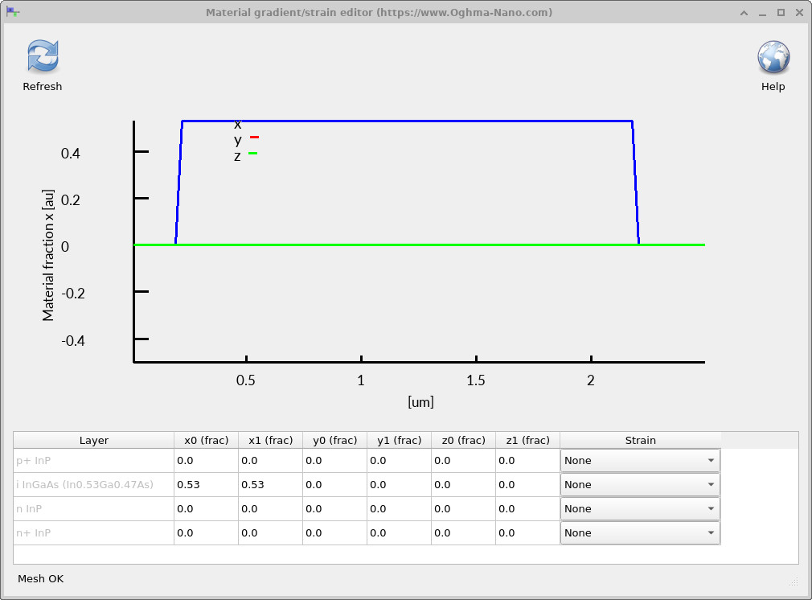Click the window resize grip in the status bar
Image resolution: width=812 pixels, height=600 pixels.
794,582
